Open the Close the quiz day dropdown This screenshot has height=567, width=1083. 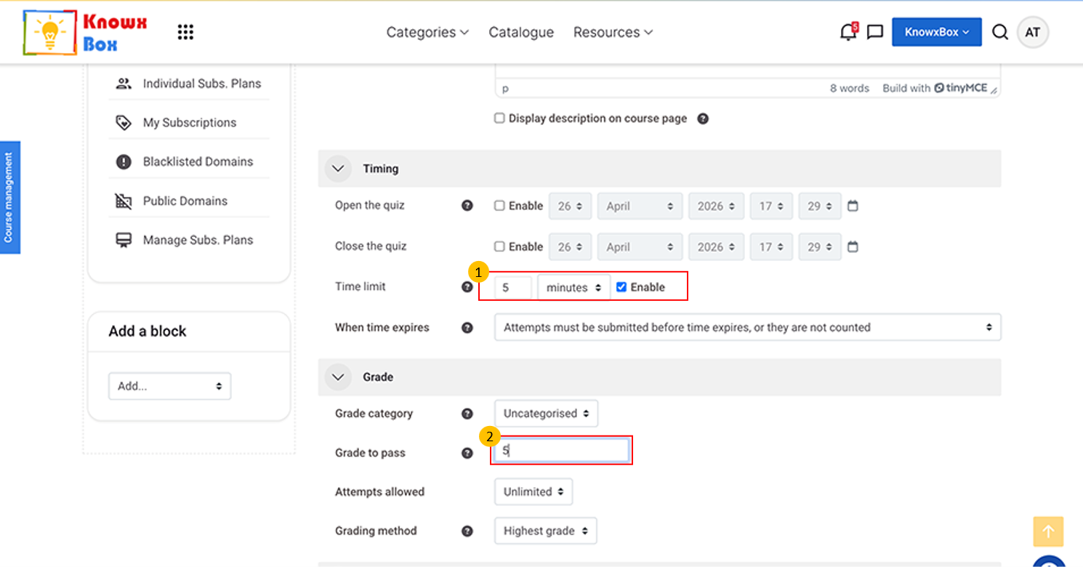tap(571, 246)
